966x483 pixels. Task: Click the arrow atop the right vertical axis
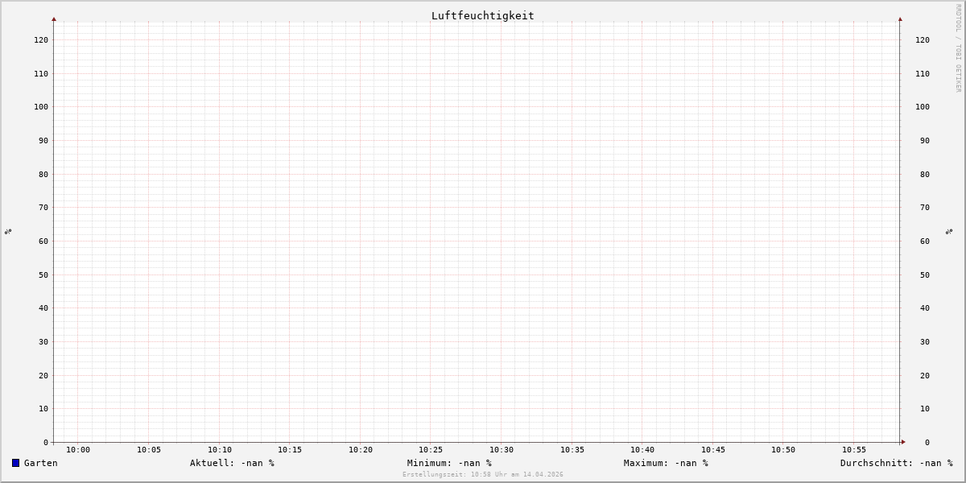click(900, 19)
